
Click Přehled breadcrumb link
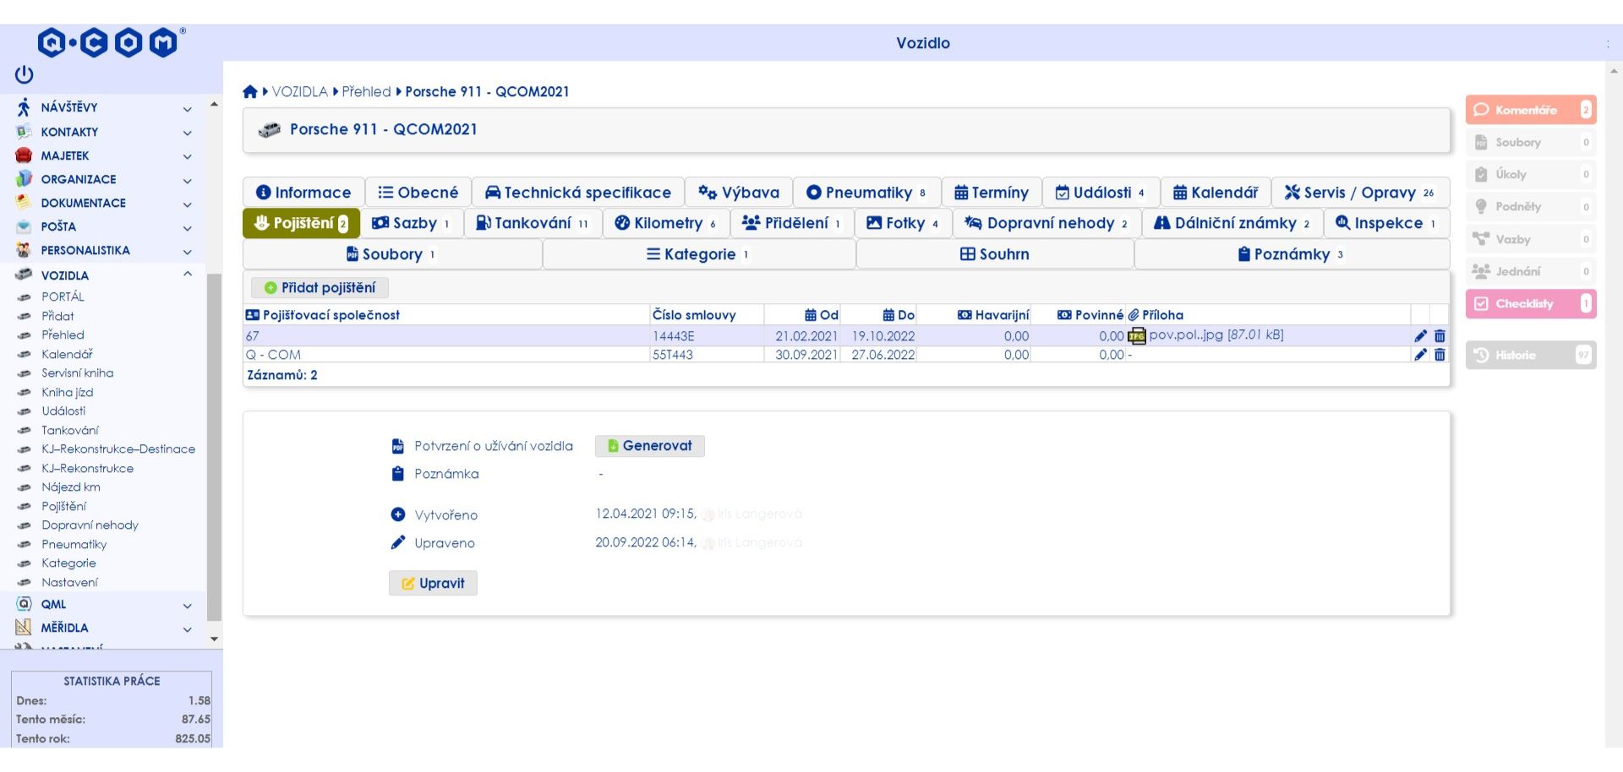point(366,91)
